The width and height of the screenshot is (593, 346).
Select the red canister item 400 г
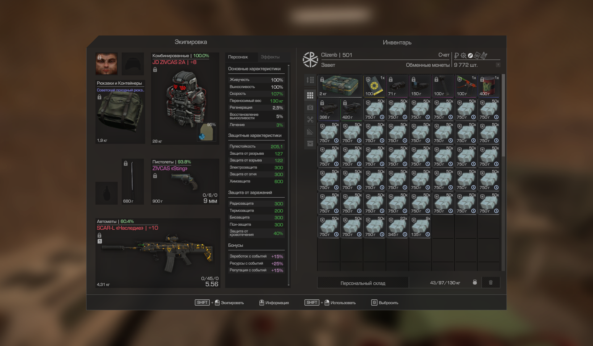pos(489,85)
